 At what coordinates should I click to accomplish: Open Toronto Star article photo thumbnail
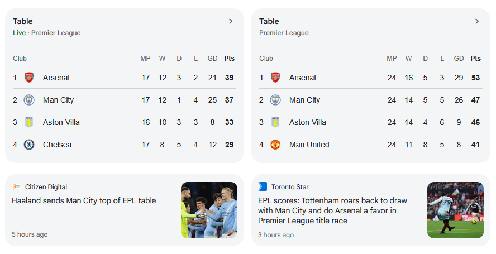point(455,210)
